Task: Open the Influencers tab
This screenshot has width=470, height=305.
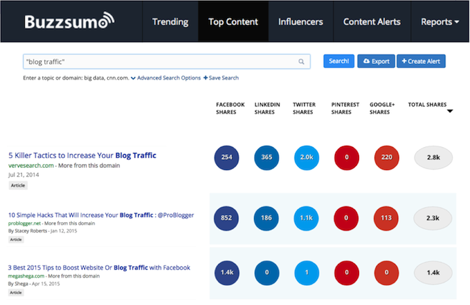Action: tap(300, 22)
